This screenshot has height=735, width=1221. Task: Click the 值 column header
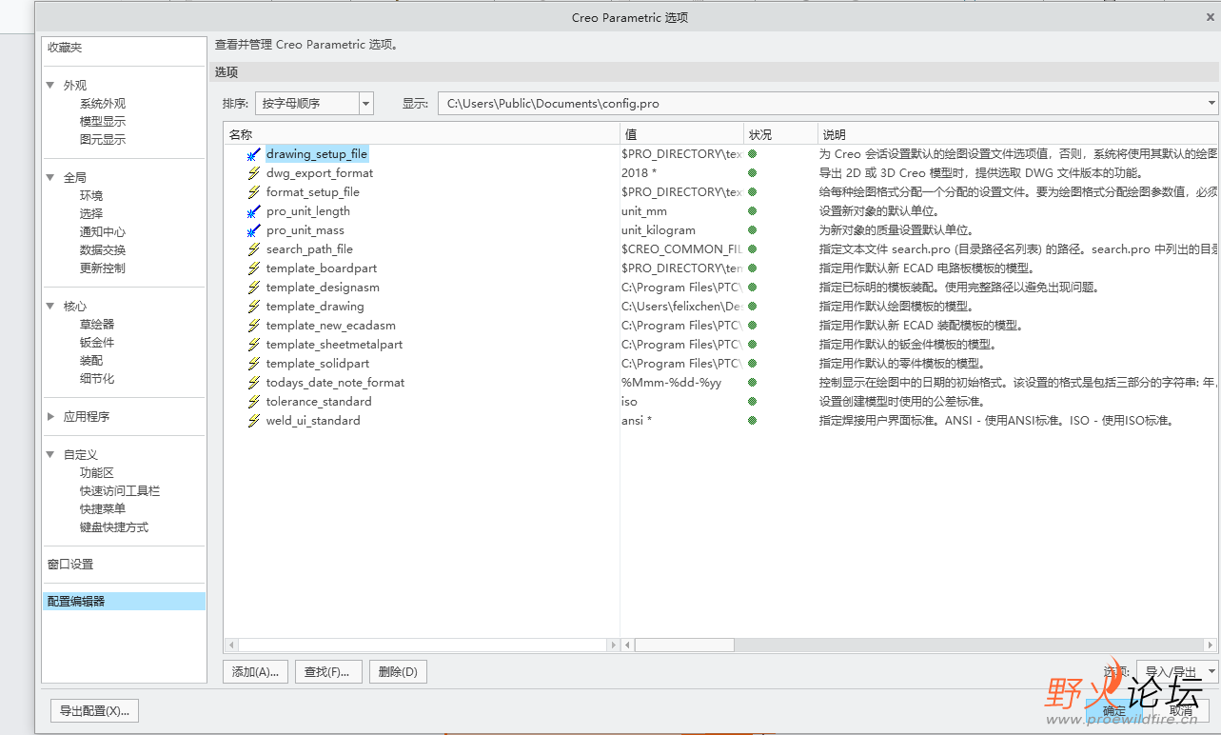click(x=681, y=135)
